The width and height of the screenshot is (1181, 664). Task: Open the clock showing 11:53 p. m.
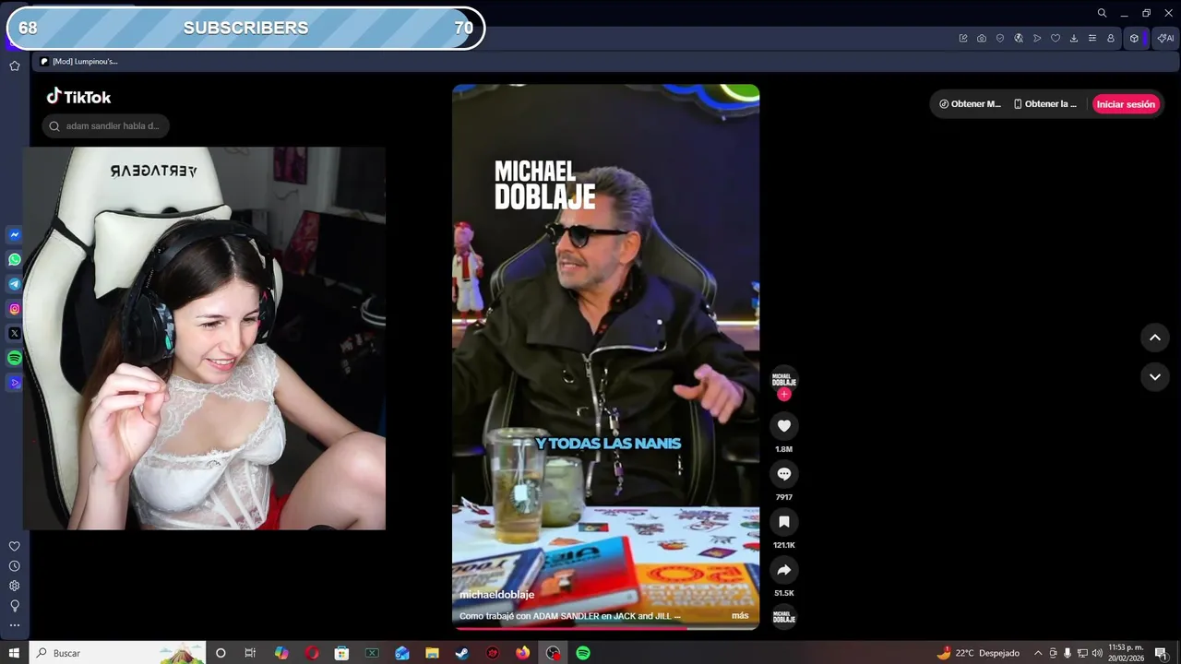tap(1126, 653)
